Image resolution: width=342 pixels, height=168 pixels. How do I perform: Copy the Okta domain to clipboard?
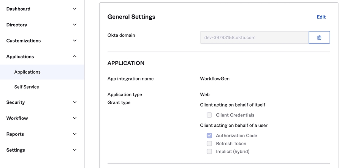coord(319,38)
